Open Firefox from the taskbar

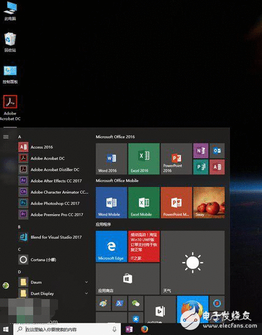(144, 329)
